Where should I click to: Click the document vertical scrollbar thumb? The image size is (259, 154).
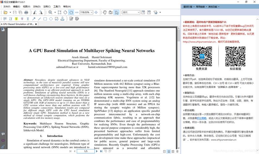tap(179, 35)
